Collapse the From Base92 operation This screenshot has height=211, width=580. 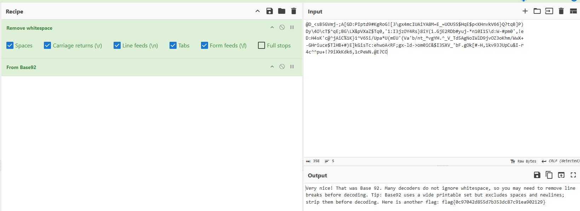point(272,67)
